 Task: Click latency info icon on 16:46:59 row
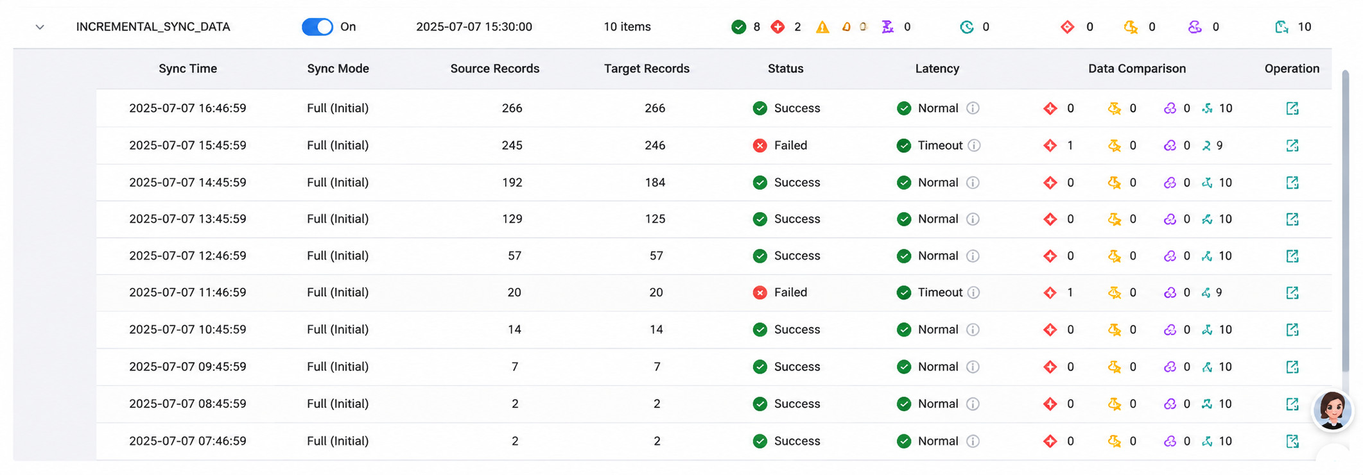point(973,108)
